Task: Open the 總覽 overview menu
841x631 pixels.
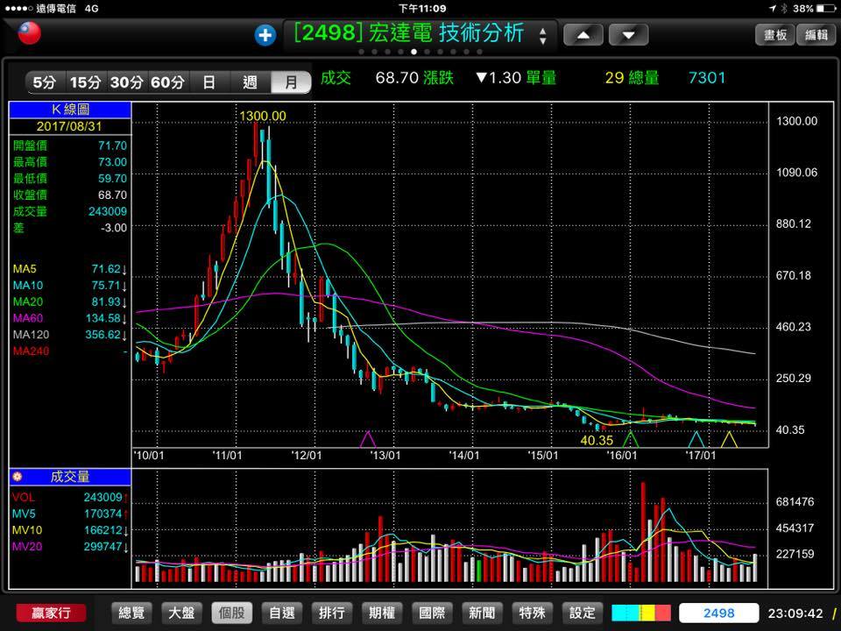Action: [x=131, y=613]
